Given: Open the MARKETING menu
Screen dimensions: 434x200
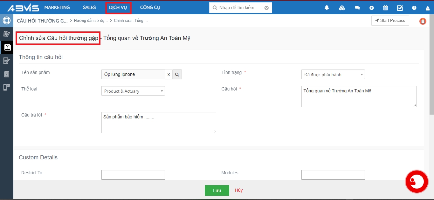Looking at the screenshot, I should click(x=57, y=7).
